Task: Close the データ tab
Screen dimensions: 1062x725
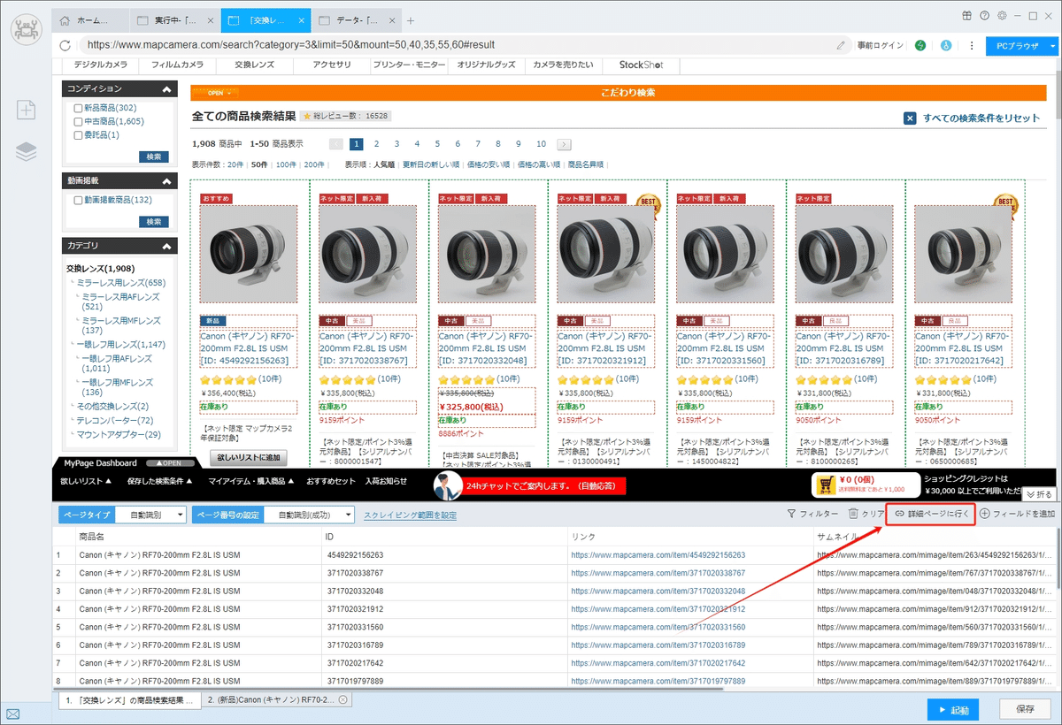Action: tap(390, 19)
